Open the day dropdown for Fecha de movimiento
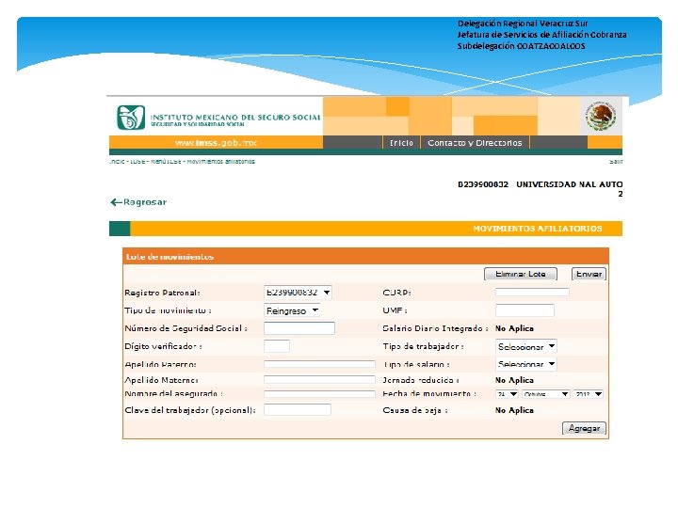 pyautogui.click(x=507, y=394)
